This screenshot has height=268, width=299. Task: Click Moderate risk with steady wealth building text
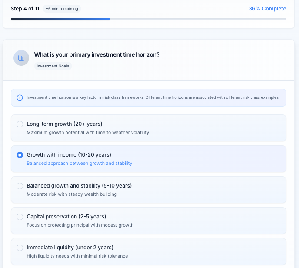pos(72,194)
